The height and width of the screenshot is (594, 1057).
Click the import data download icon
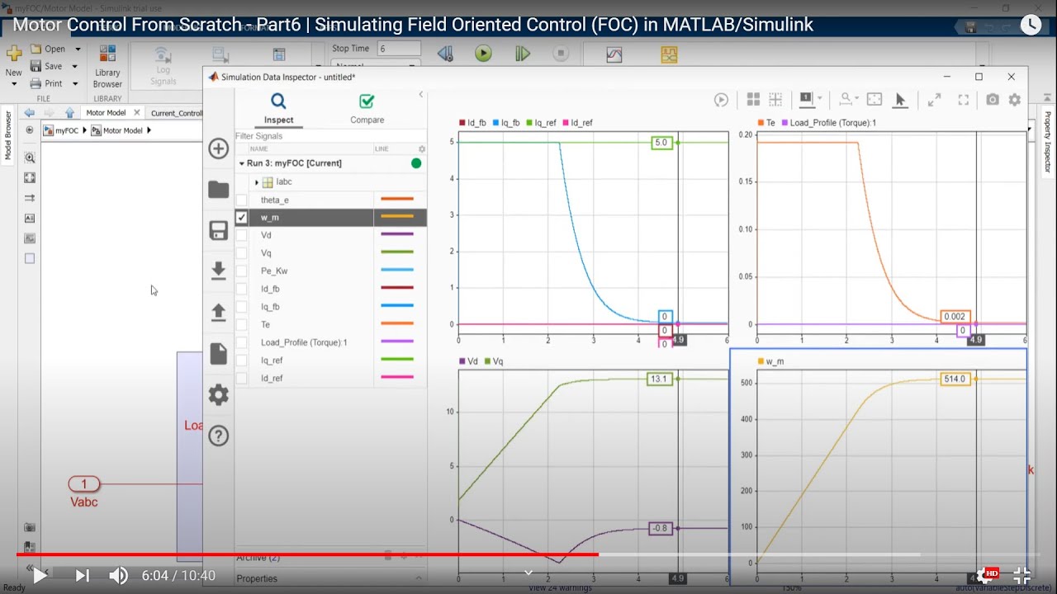[218, 271]
